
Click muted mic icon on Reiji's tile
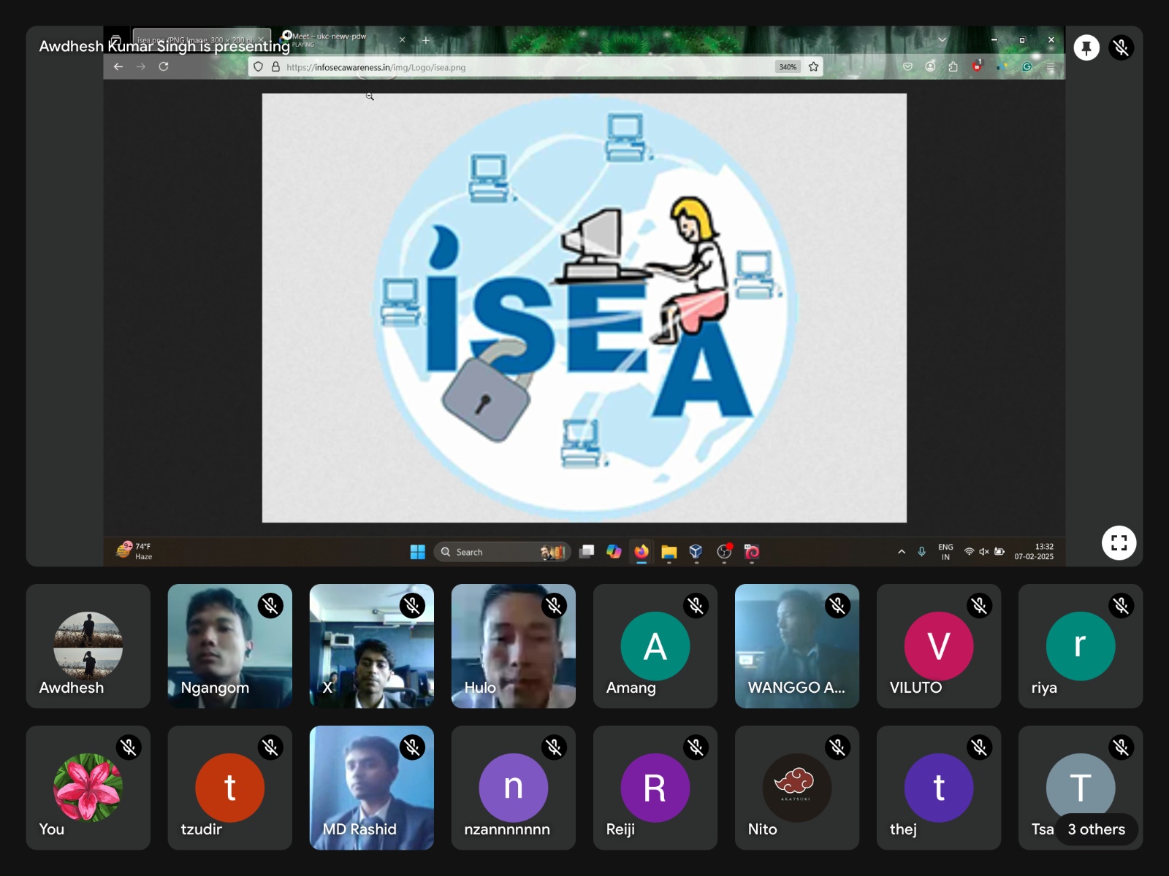click(696, 748)
